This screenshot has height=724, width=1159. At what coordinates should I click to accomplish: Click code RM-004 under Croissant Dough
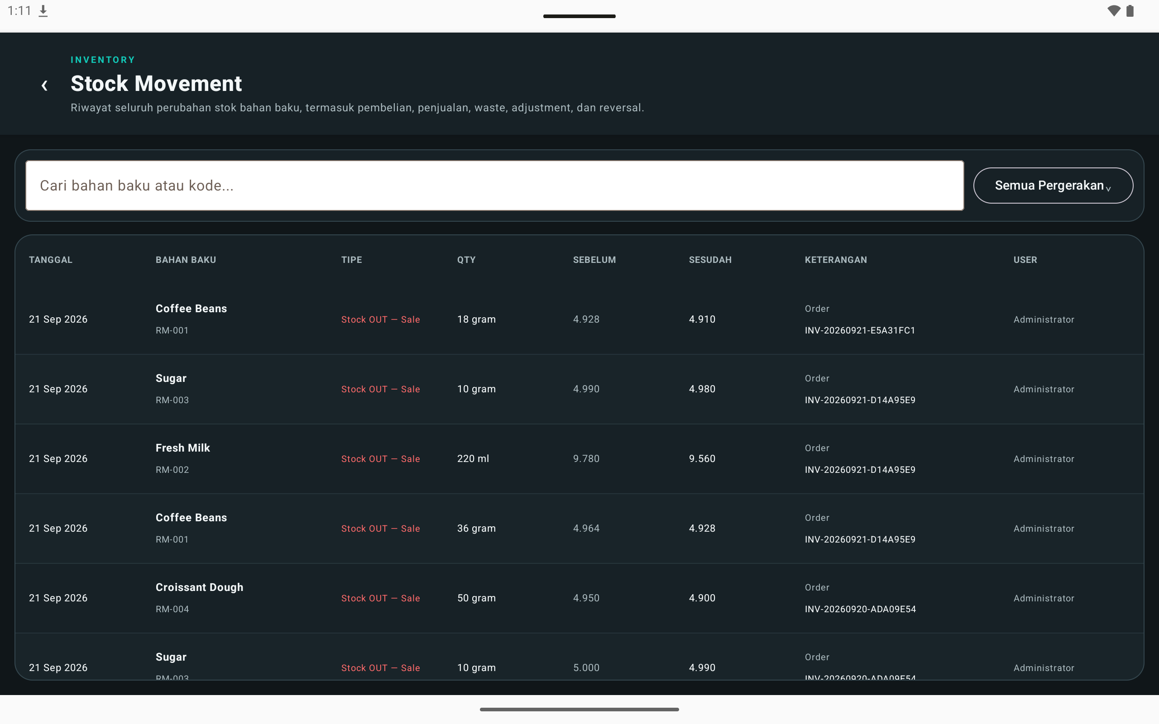point(172,609)
